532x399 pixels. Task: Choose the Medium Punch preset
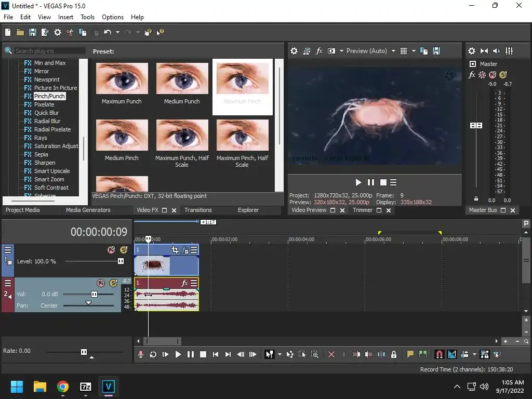tap(182, 84)
